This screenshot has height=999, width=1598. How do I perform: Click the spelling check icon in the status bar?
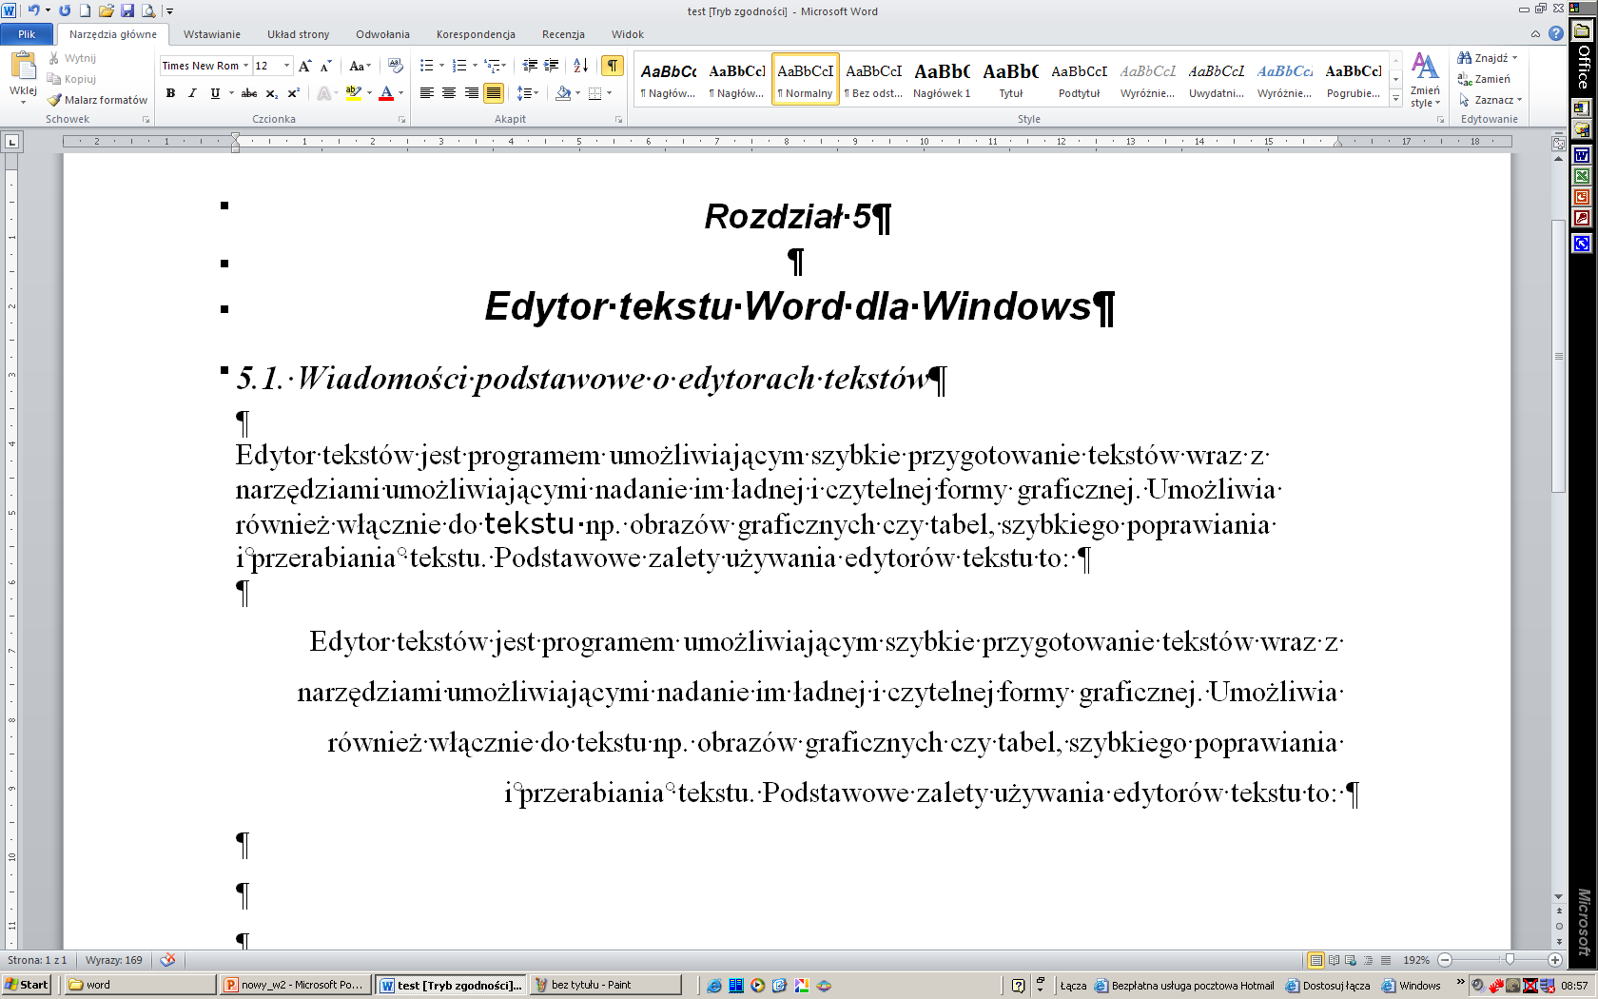pos(167,960)
